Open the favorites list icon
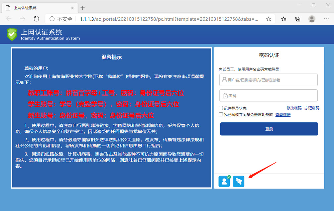This screenshot has height=211, width=334. coord(284,19)
